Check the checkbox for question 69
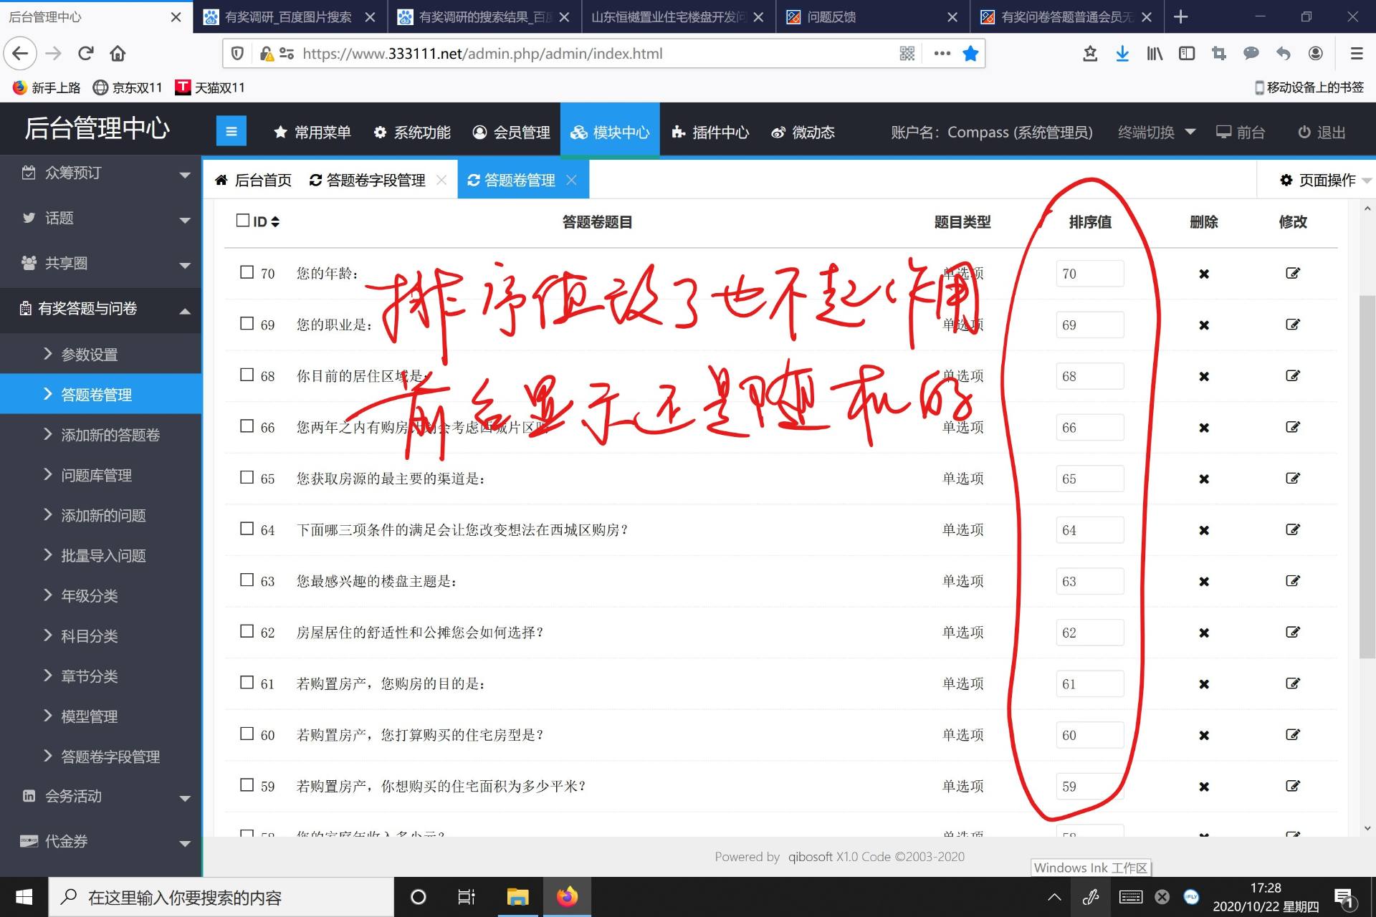 (247, 324)
